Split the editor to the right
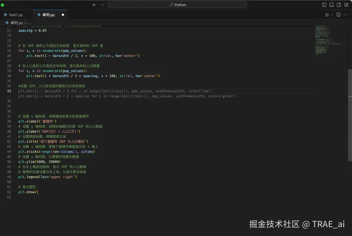This screenshot has height=236, width=352. (x=338, y=15)
